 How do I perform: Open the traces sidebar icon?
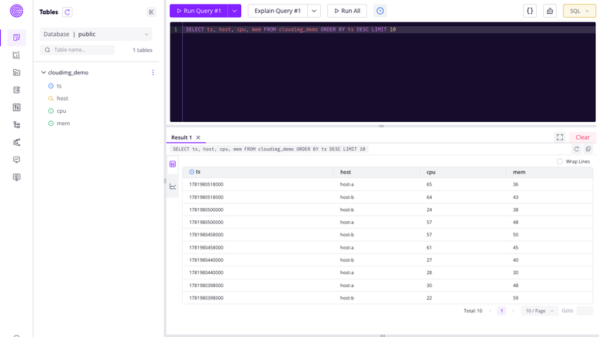(16, 142)
